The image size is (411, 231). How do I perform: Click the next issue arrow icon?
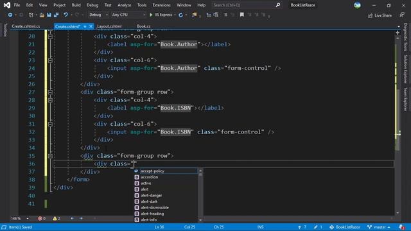(82, 218)
